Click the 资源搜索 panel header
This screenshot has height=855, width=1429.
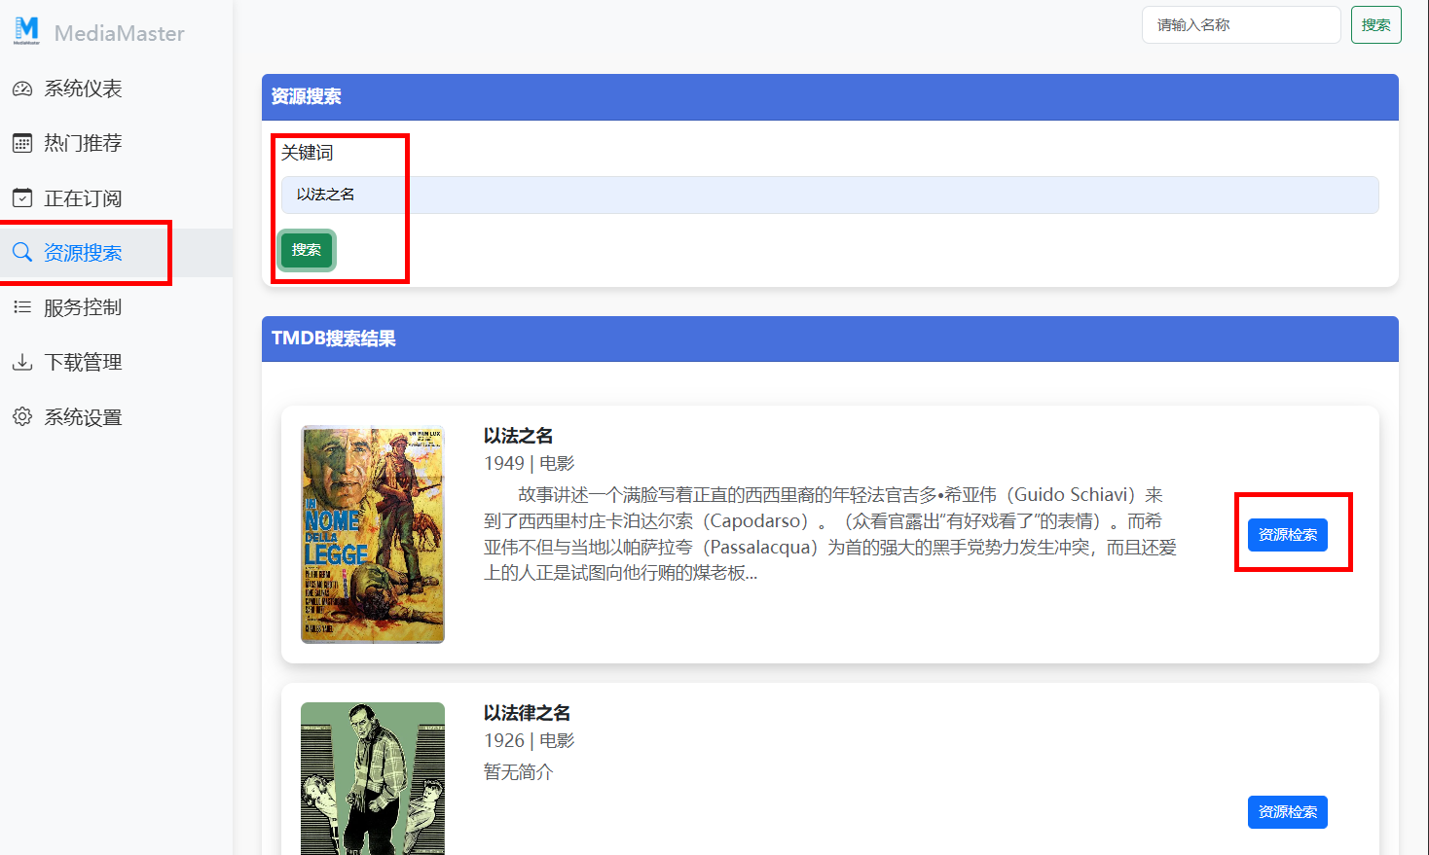coord(829,97)
